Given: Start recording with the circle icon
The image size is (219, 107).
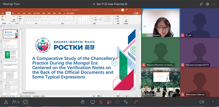Looking at the screenshot, I should [117, 102].
